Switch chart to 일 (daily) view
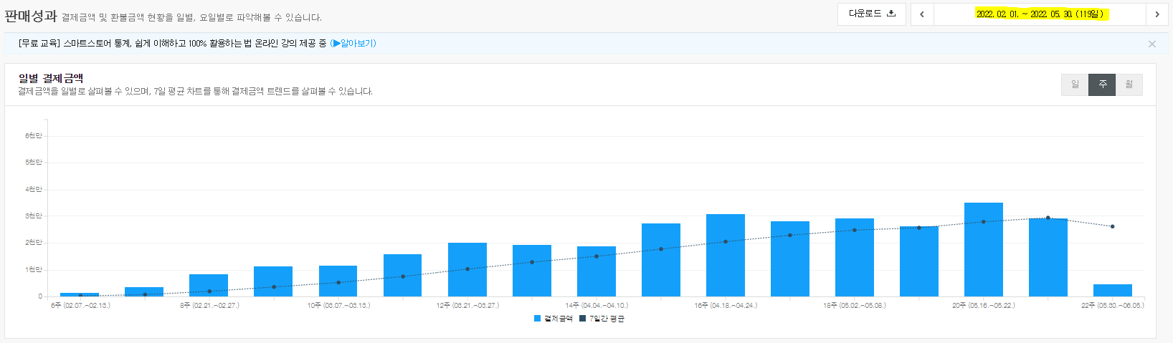This screenshot has height=343, width=1173. [x=1075, y=84]
